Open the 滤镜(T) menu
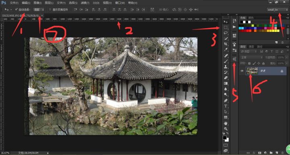 [x=85, y=3]
